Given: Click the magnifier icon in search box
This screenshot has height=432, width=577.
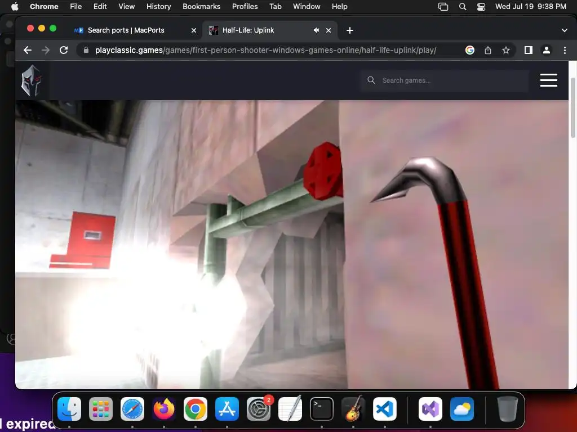Looking at the screenshot, I should 371,80.
